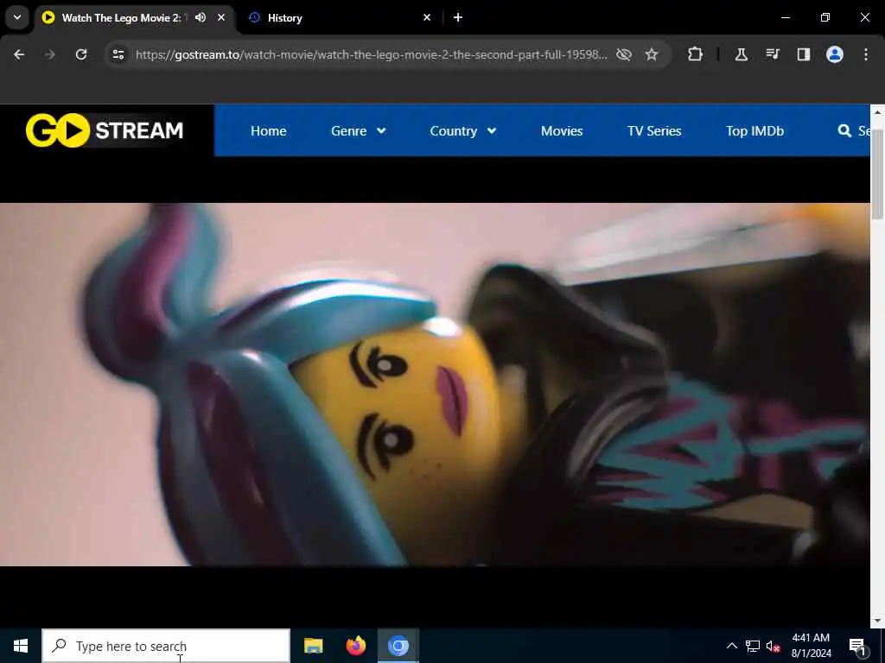Click the search magnifier icon on site
The image size is (885, 663).
pyautogui.click(x=844, y=131)
